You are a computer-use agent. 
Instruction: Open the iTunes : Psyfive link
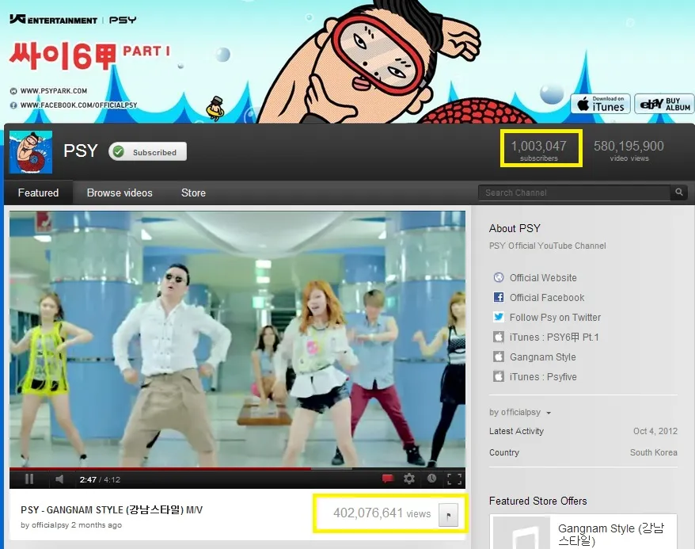pos(543,377)
